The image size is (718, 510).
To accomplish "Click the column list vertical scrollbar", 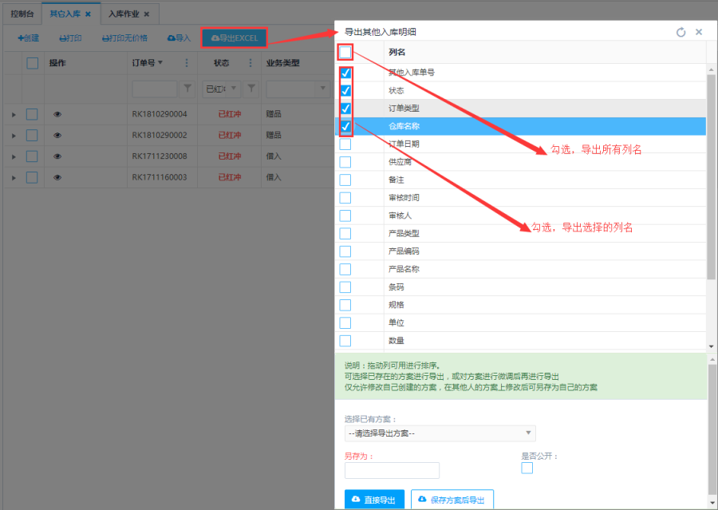I will (x=711, y=176).
